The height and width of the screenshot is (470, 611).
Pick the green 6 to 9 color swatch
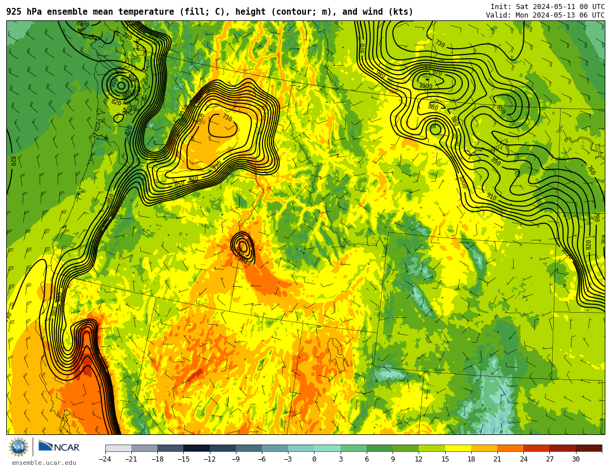(x=380, y=448)
